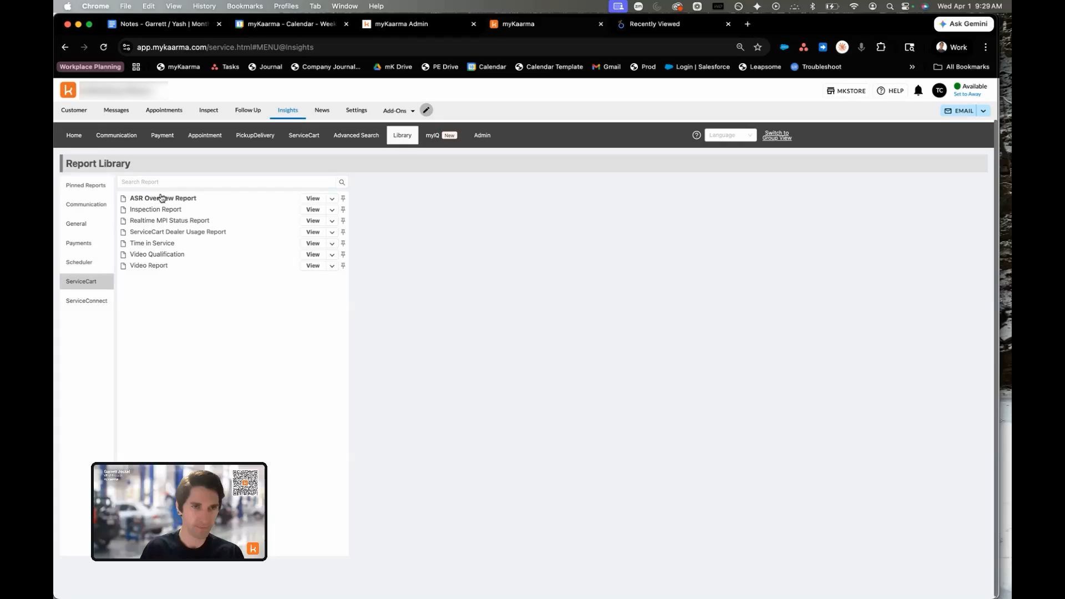1065x599 pixels.
Task: Click the myKaarma orange logo
Action: pyautogui.click(x=68, y=90)
